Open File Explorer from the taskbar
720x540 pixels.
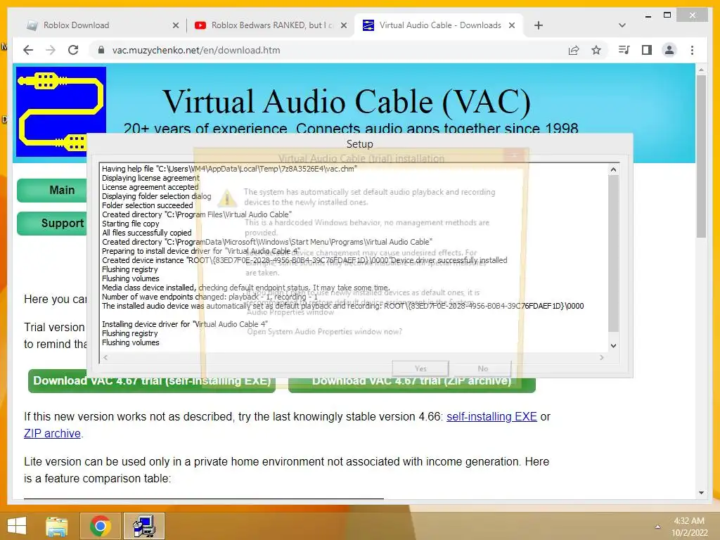[57, 526]
